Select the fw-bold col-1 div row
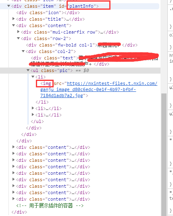Viewport: 173px width, 216px height. [82, 45]
